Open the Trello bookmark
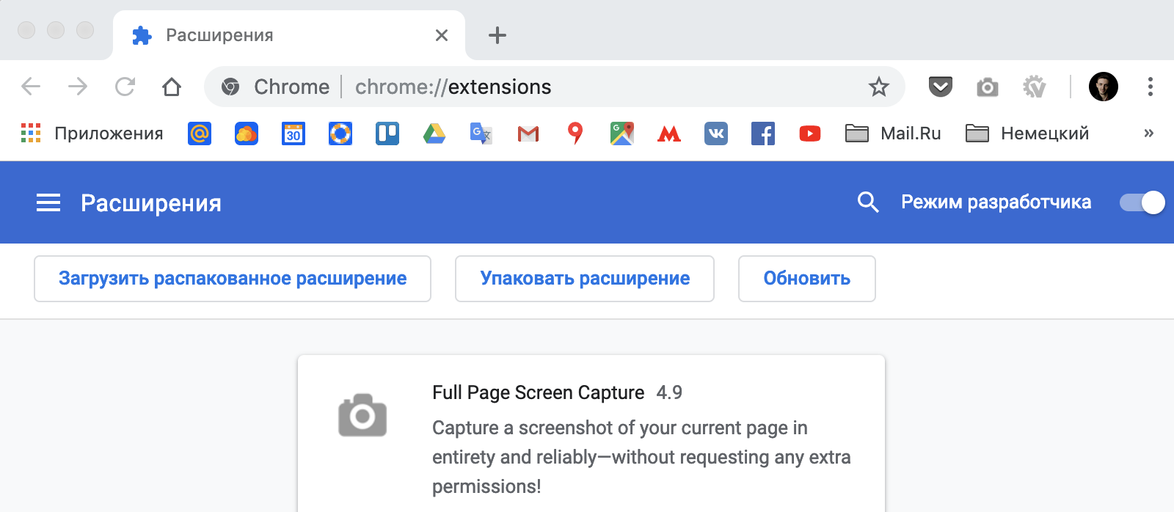Screen dimensions: 1174x512 click(387, 134)
